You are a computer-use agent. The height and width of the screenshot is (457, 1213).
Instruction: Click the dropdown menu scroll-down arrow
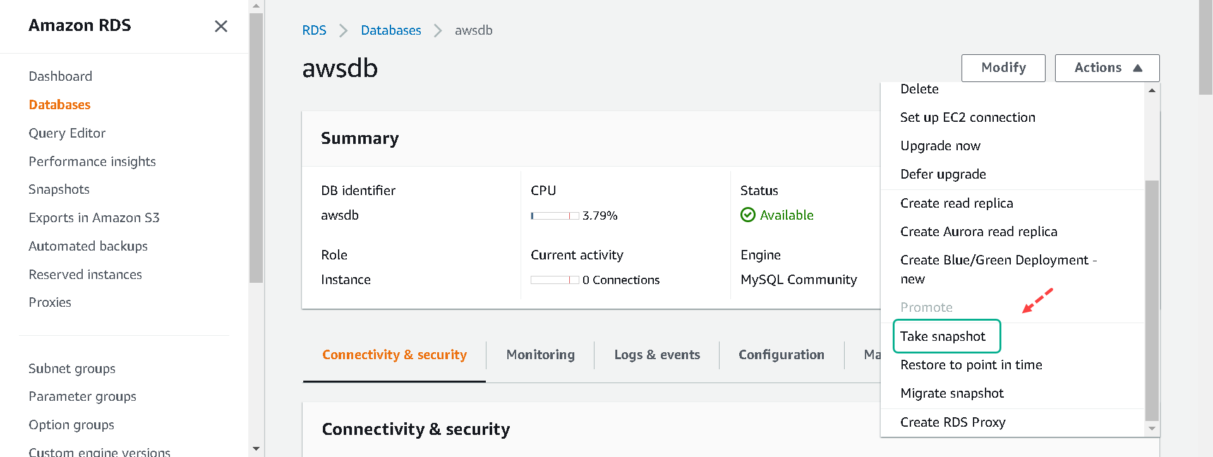click(1152, 429)
